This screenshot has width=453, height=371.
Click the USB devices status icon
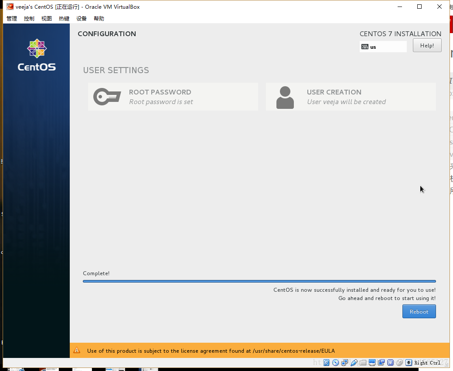point(354,363)
